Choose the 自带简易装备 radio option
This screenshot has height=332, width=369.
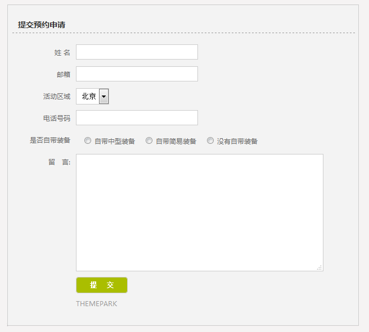pyautogui.click(x=149, y=141)
